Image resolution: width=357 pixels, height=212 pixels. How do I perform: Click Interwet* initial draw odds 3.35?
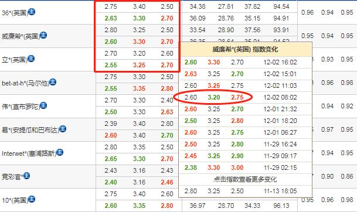(139, 147)
